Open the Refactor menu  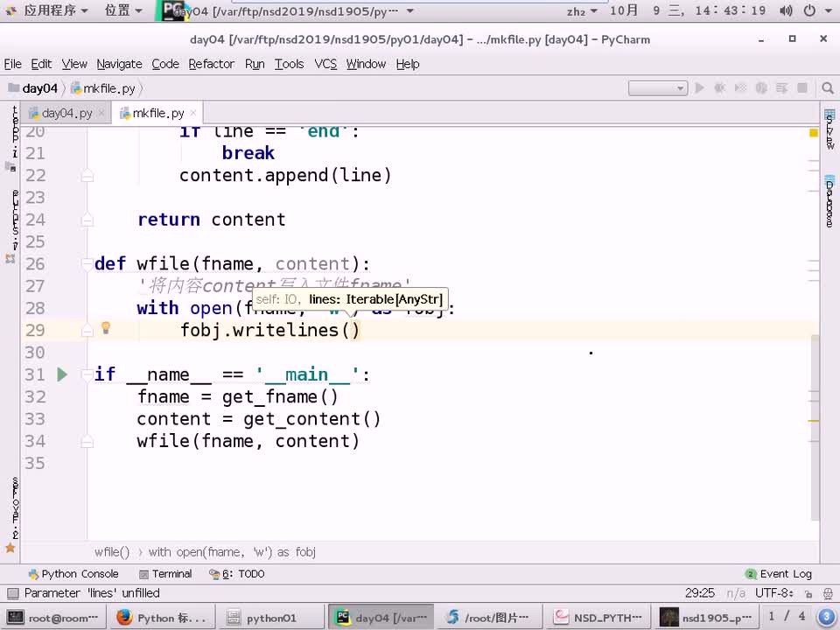211,64
